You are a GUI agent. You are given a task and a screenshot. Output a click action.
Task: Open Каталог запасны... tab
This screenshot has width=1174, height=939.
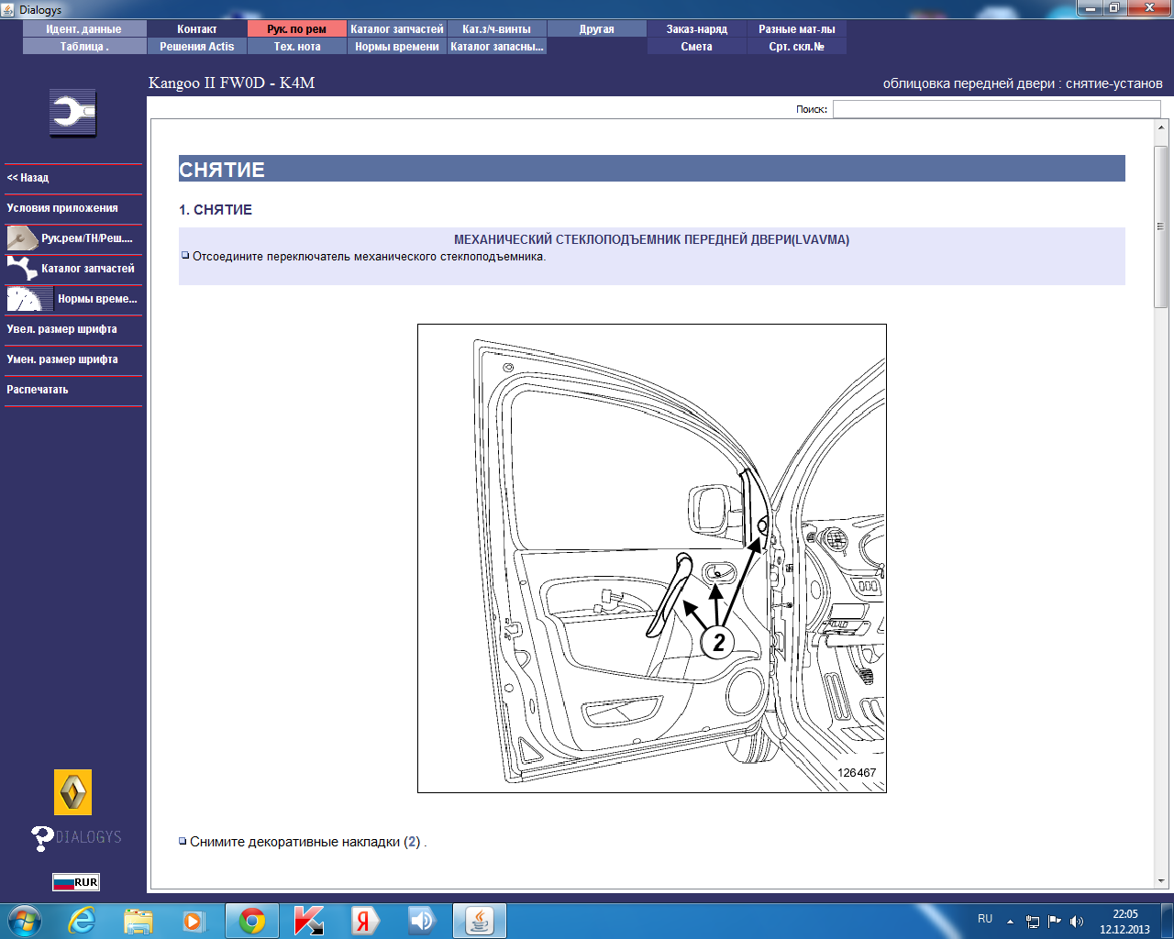pyautogui.click(x=497, y=47)
